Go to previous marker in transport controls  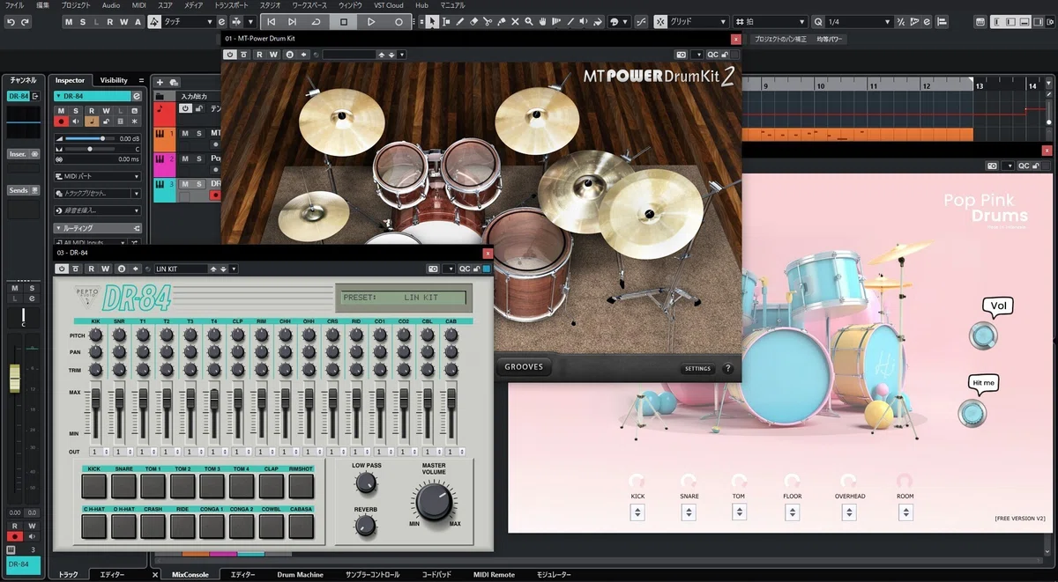tap(272, 22)
